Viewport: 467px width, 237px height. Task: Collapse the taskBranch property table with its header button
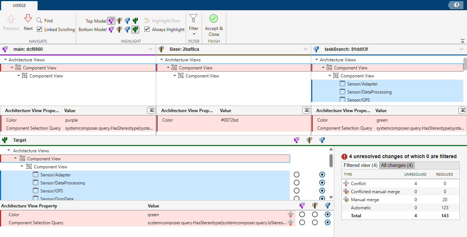[462, 110]
